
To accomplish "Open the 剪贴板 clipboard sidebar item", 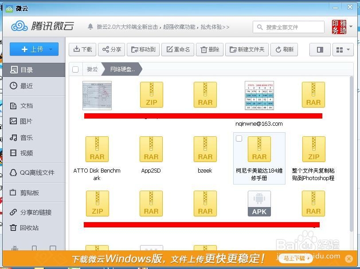I will click(34, 193).
